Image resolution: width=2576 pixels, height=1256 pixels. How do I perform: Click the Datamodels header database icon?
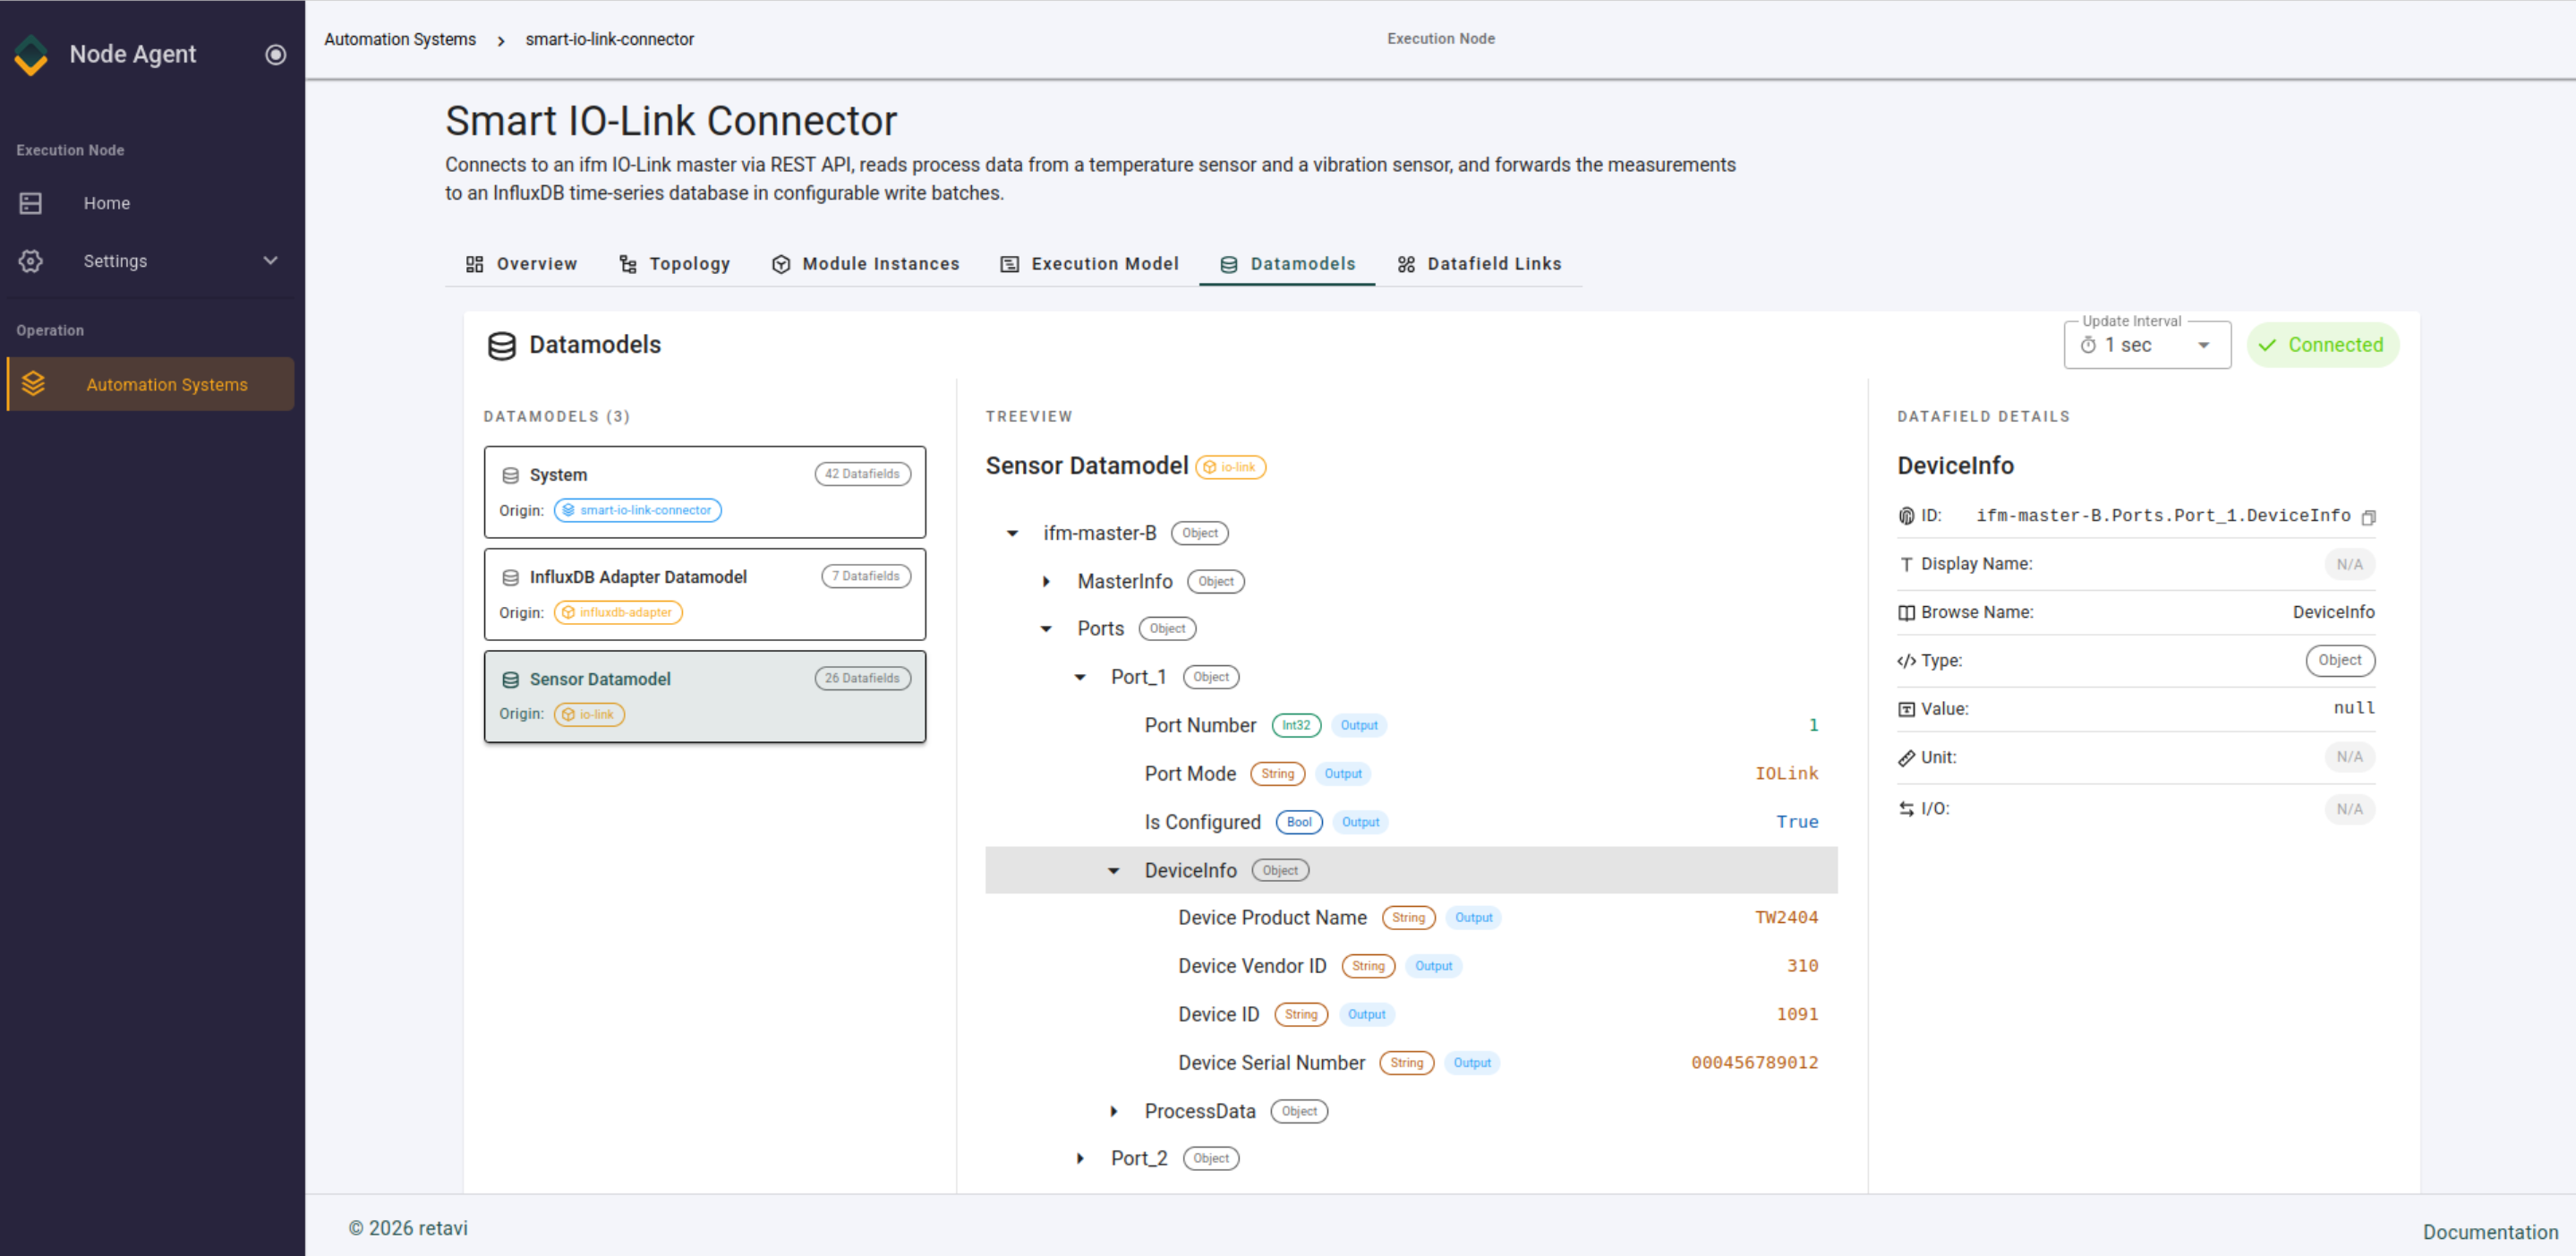point(501,346)
